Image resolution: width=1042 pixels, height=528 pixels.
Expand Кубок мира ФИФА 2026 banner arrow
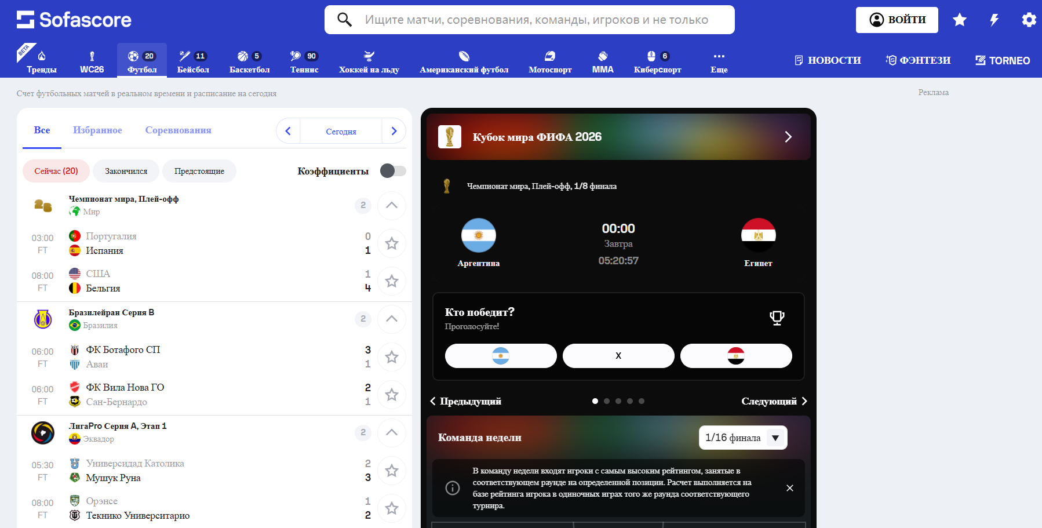[788, 137]
